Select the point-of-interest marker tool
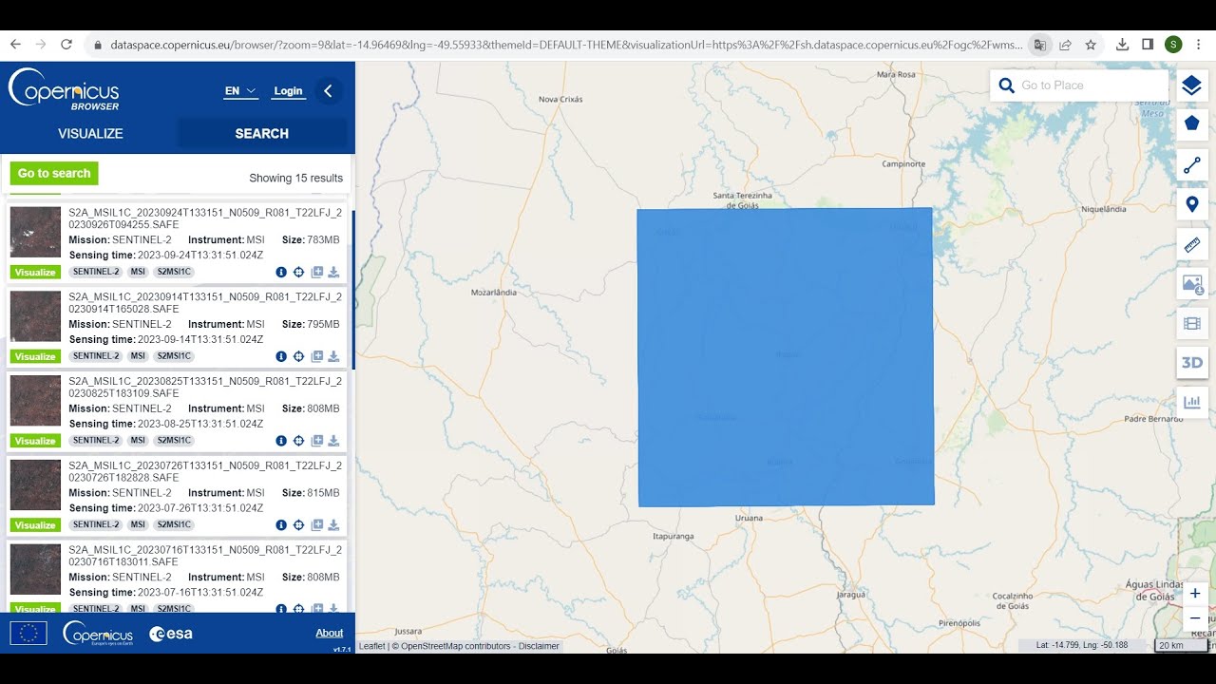Image resolution: width=1216 pixels, height=684 pixels. tap(1192, 204)
